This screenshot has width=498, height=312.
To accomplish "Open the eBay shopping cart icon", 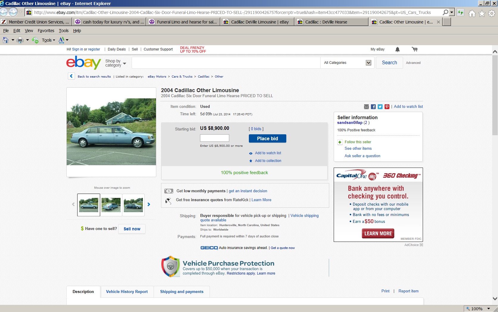I will pyautogui.click(x=415, y=49).
